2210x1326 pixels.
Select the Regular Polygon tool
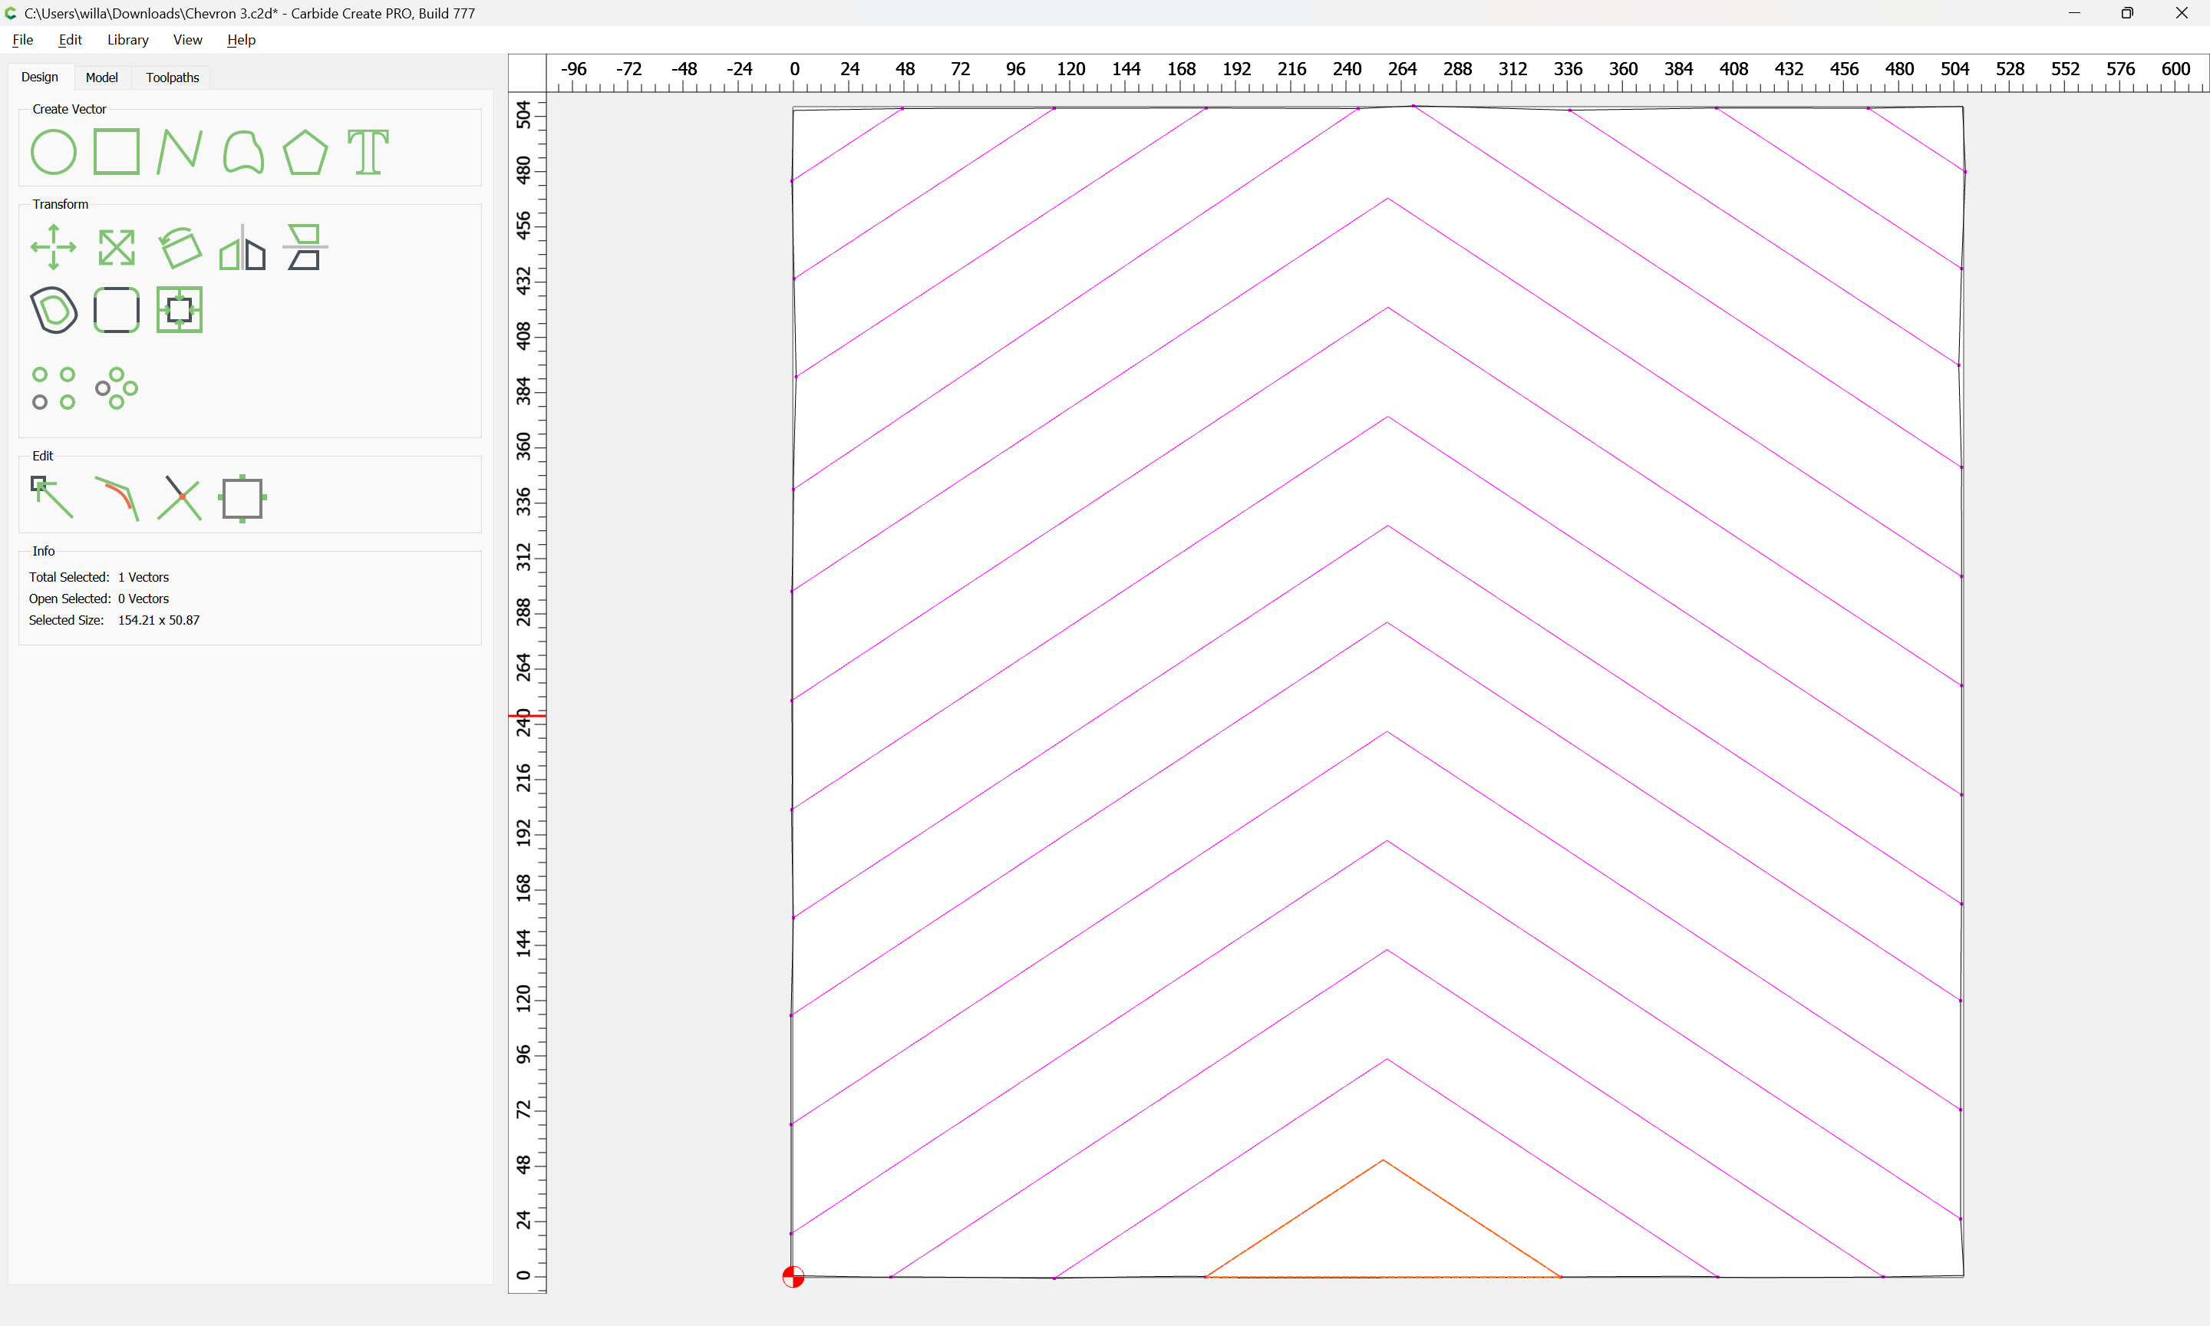305,152
